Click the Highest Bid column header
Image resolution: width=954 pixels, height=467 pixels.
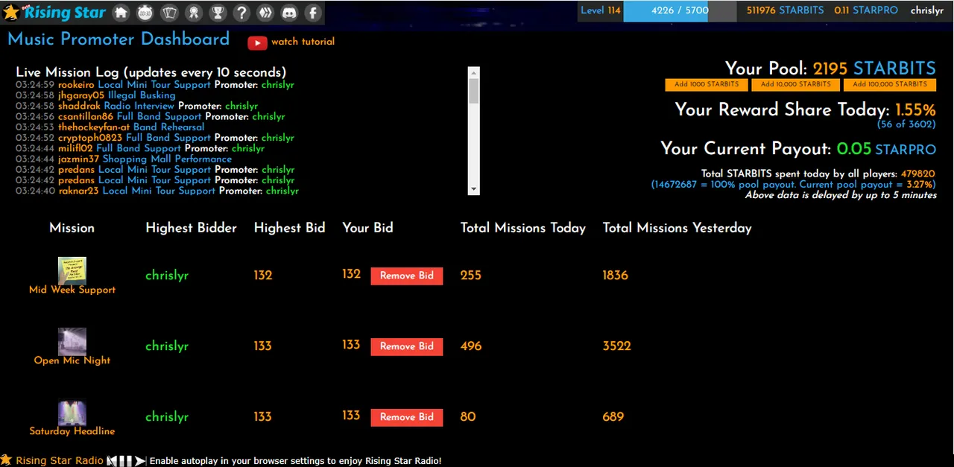coord(289,228)
